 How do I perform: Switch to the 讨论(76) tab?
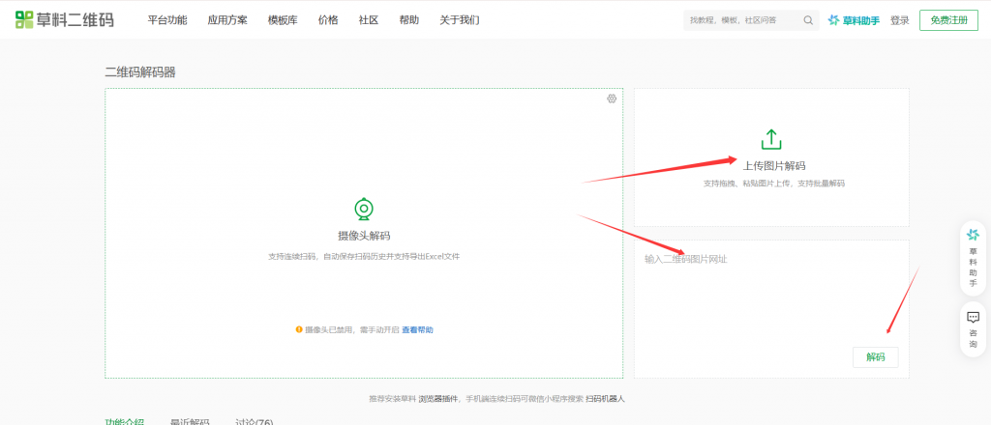pyautogui.click(x=255, y=421)
